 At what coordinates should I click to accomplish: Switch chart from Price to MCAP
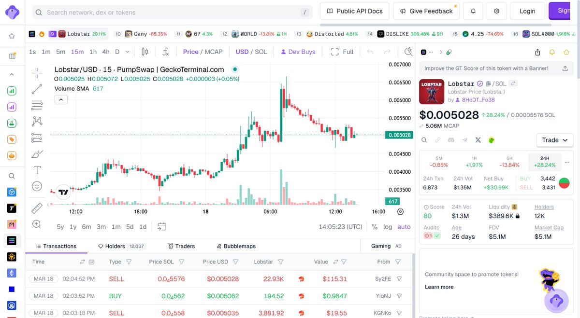click(x=214, y=52)
